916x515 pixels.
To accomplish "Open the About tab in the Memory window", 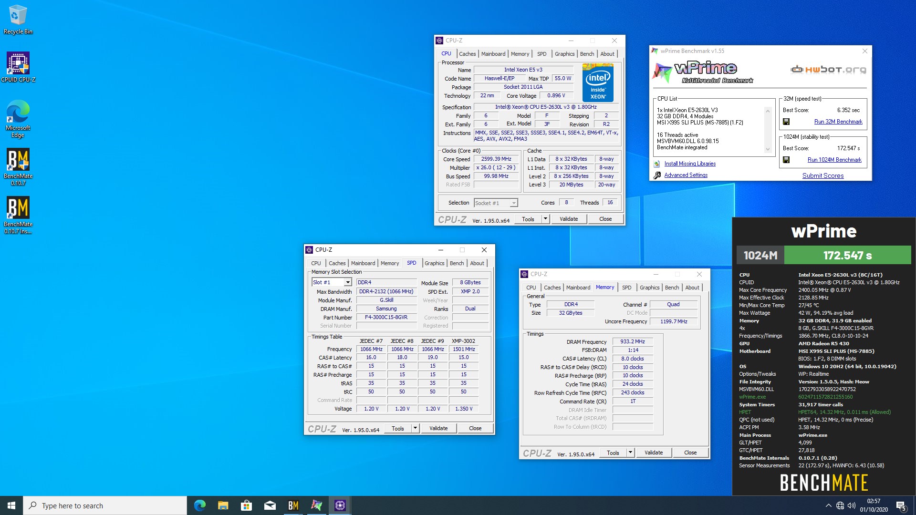I will coord(692,288).
